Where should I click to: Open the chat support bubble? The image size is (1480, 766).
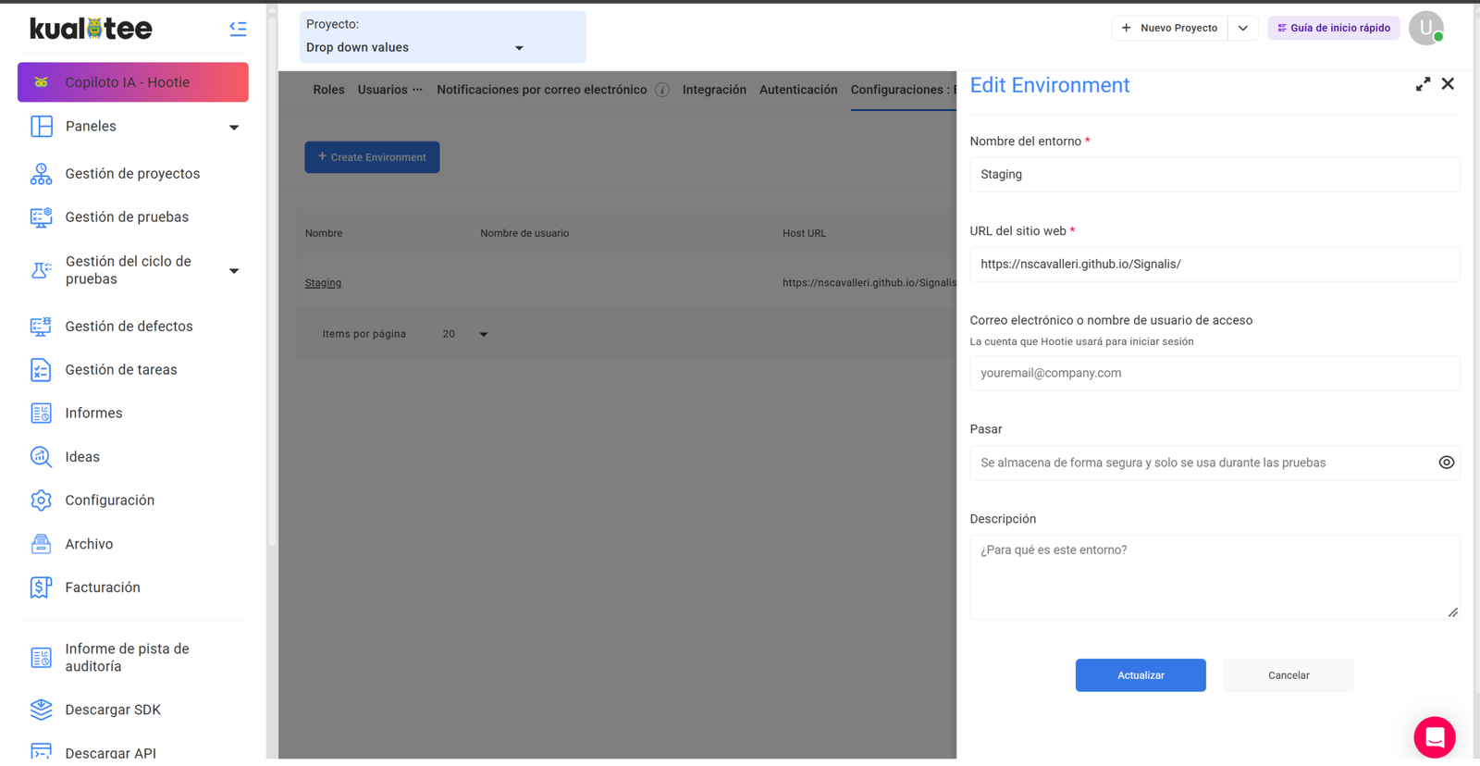1435,737
